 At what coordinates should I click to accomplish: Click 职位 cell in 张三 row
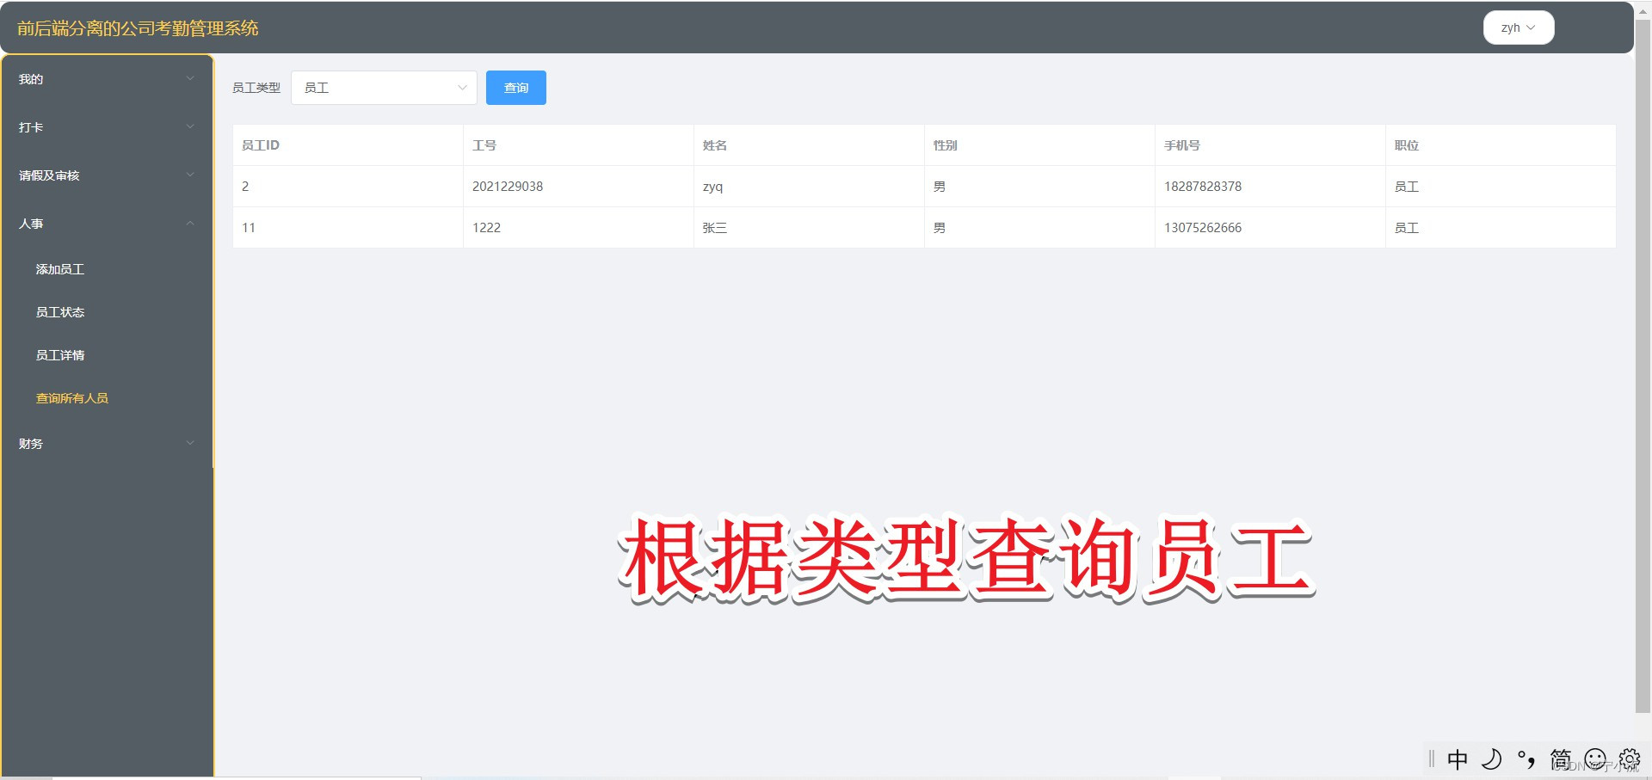(1501, 228)
